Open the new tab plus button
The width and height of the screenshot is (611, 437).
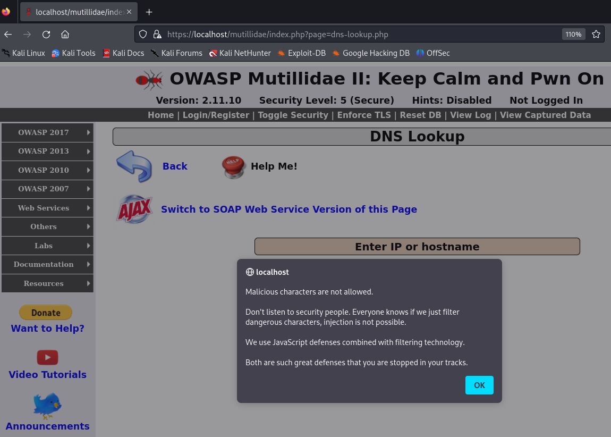pyautogui.click(x=149, y=12)
